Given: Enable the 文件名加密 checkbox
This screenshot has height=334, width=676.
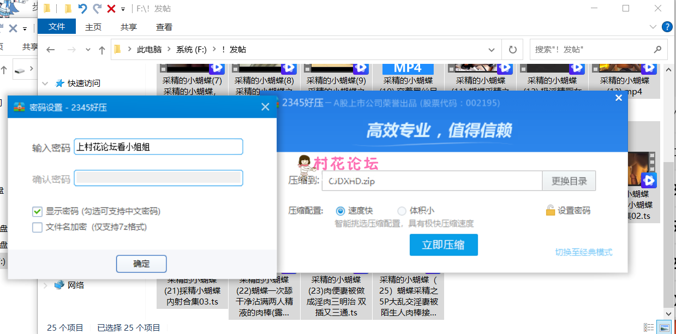Looking at the screenshot, I should click(x=37, y=227).
